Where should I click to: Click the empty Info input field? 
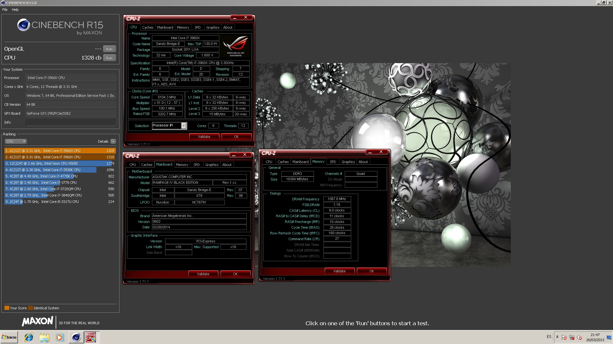pos(71,122)
